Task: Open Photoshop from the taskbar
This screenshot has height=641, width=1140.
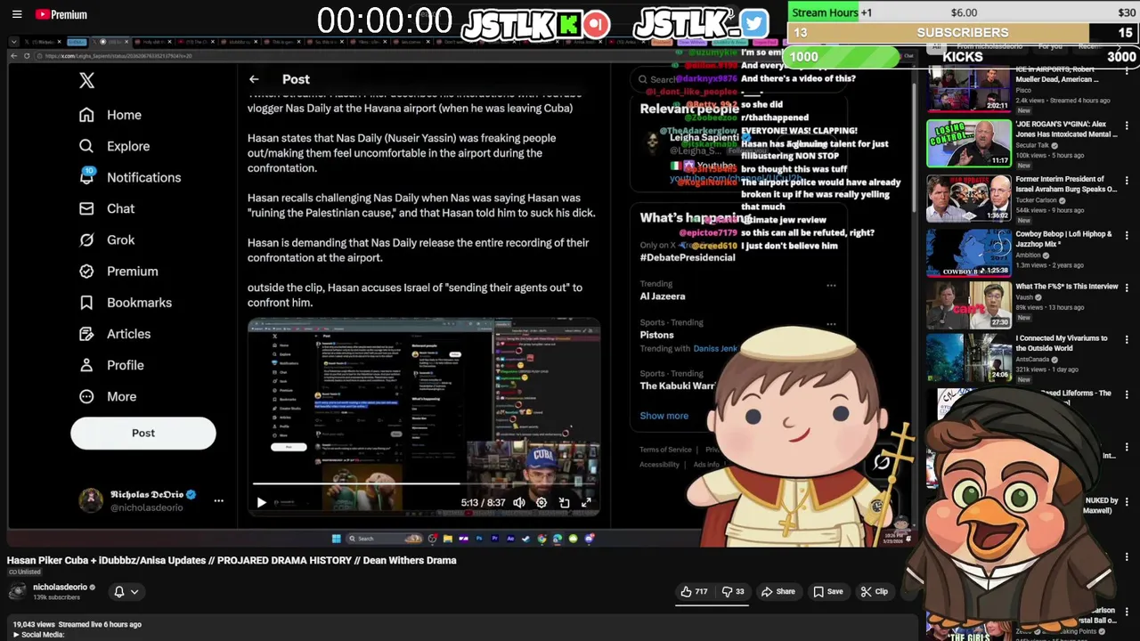Action: (x=479, y=539)
